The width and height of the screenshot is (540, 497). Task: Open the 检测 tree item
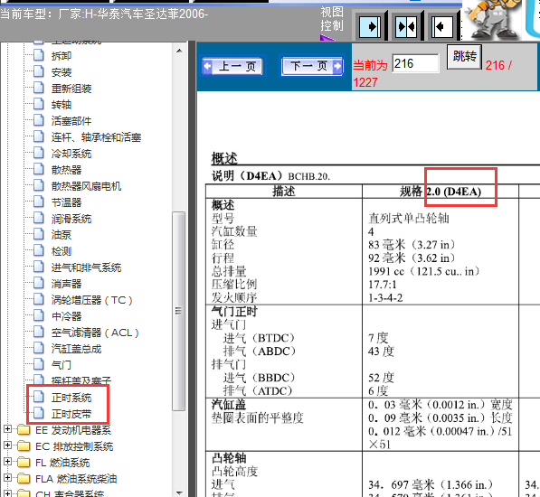click(62, 251)
